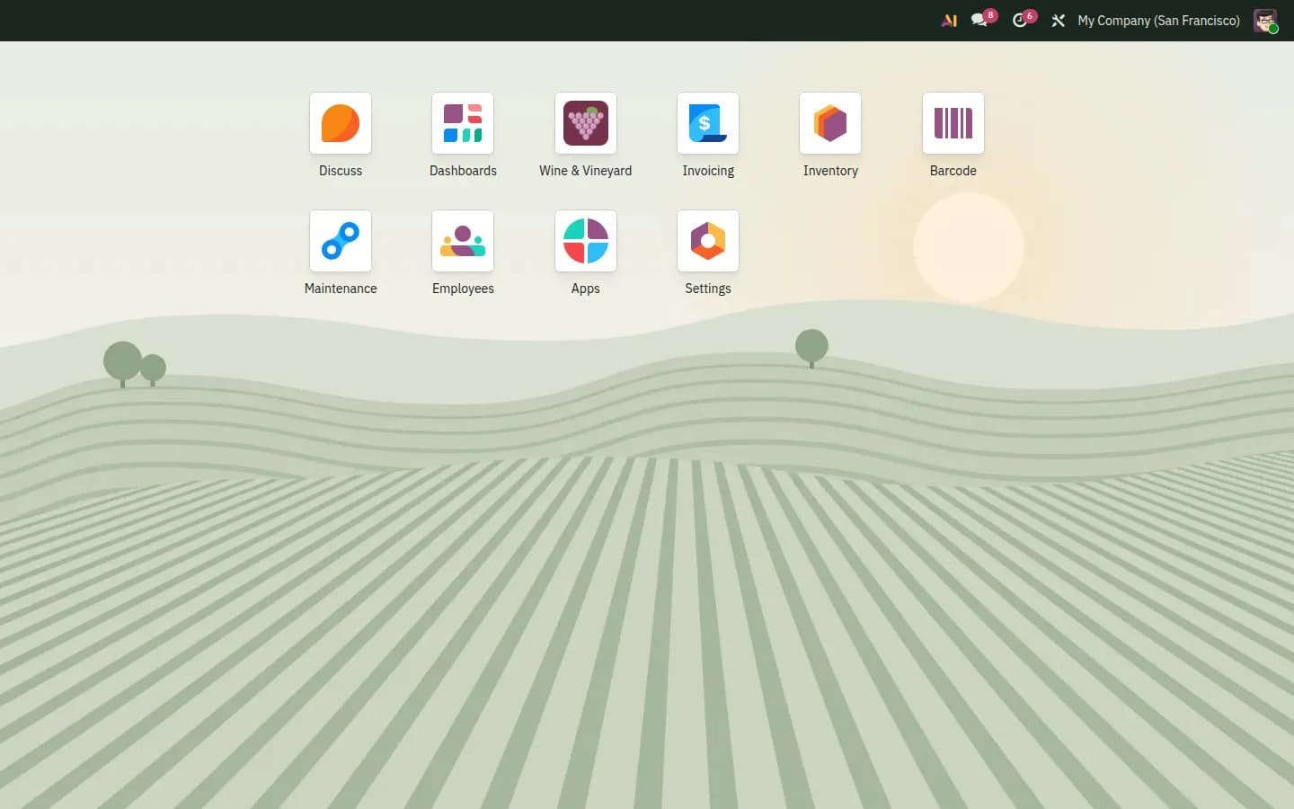Open the Maintenance app
This screenshot has height=809, width=1294.
(x=341, y=241)
